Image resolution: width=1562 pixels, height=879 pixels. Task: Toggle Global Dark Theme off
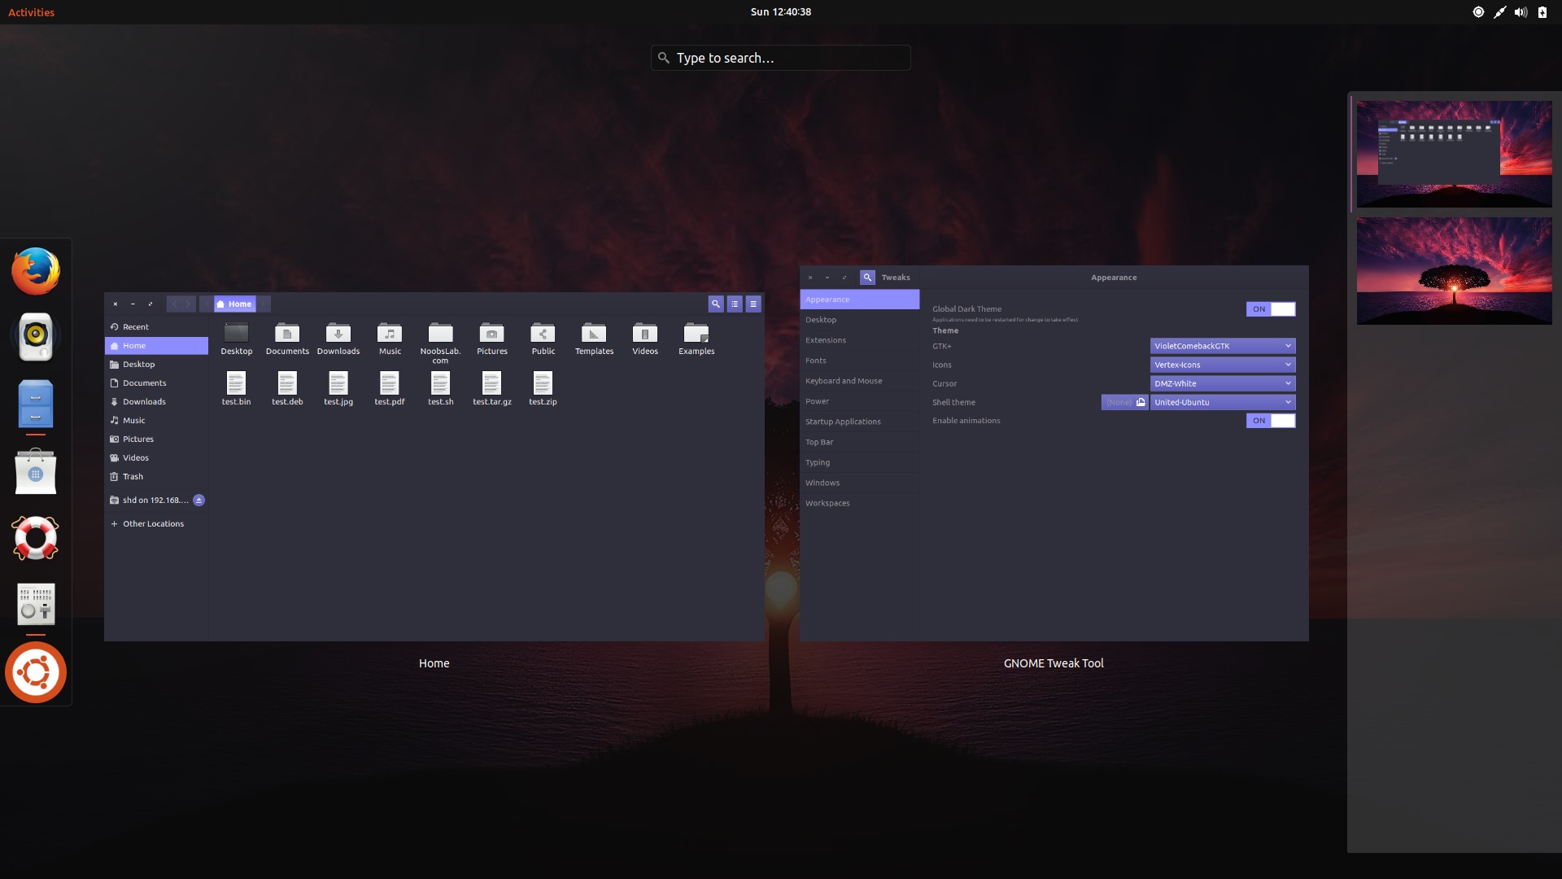(x=1271, y=309)
